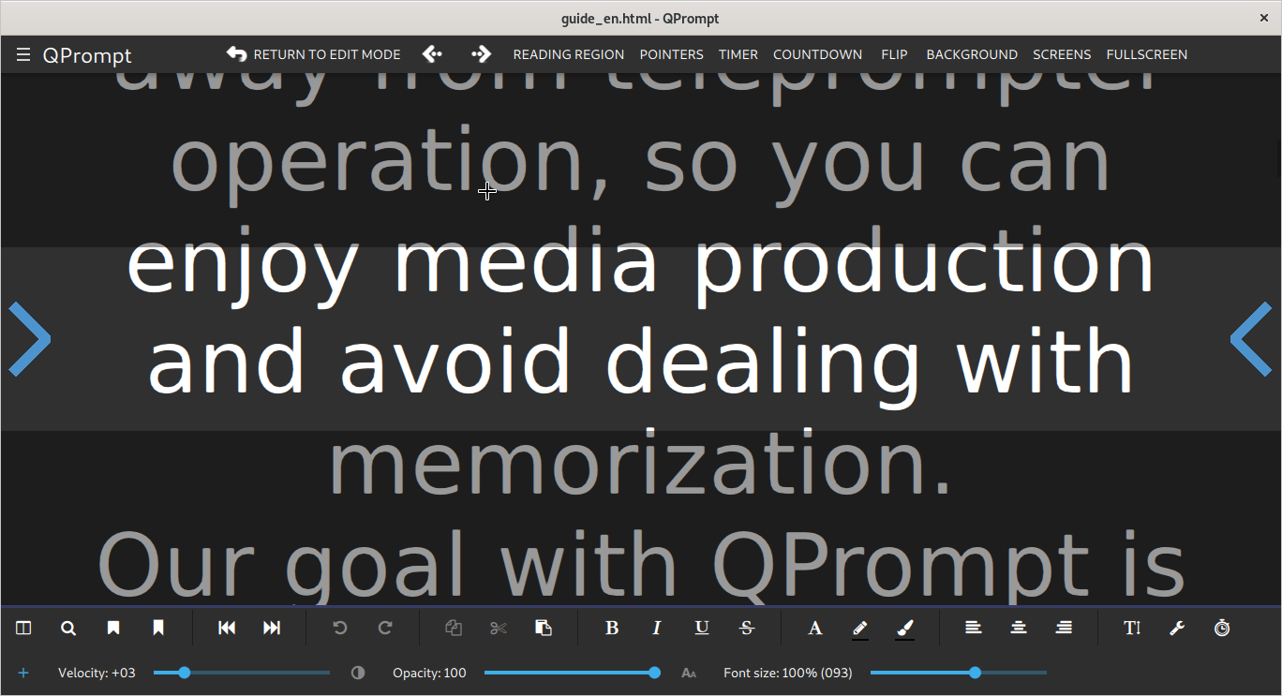Open the wrench settings icon

tap(1177, 628)
